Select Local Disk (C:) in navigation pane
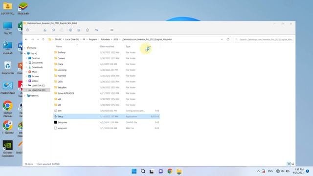The height and width of the screenshot is (176, 313). coord(37,86)
